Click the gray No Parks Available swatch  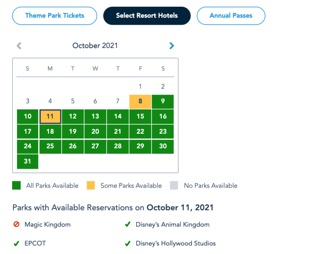click(x=174, y=185)
